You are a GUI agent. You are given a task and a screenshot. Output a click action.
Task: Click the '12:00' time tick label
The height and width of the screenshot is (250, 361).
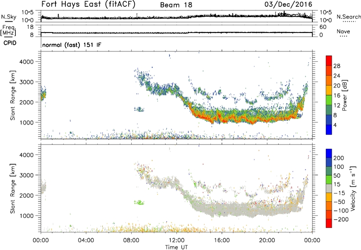click(176, 241)
